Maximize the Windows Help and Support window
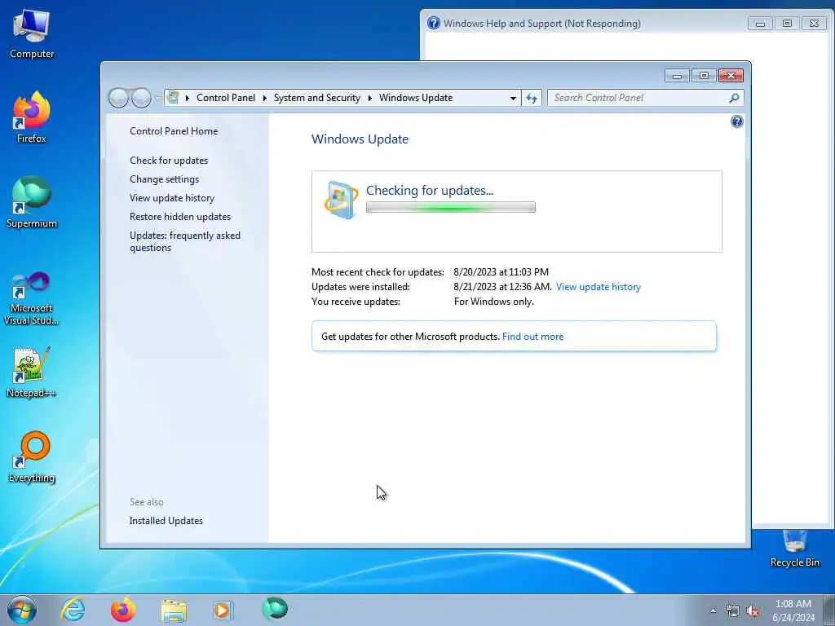 (x=787, y=24)
